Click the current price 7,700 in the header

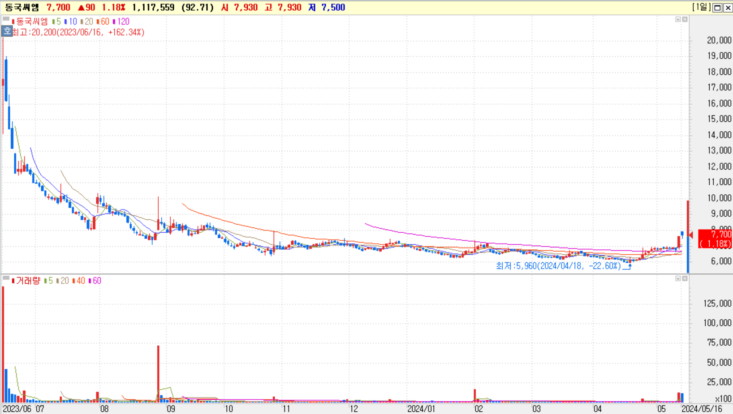(58, 8)
